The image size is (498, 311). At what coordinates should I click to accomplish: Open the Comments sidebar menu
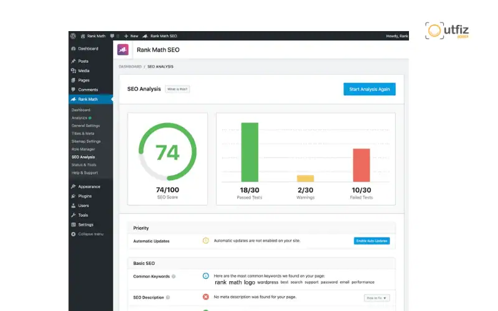click(x=85, y=90)
